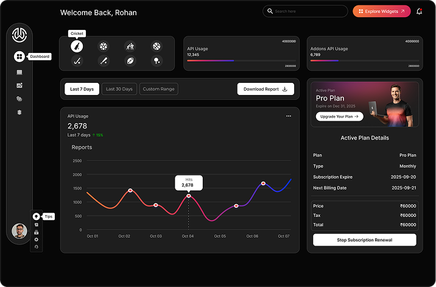Click the Oct 06 data point on chart
Screen dimensions: 436x287
coord(263,183)
